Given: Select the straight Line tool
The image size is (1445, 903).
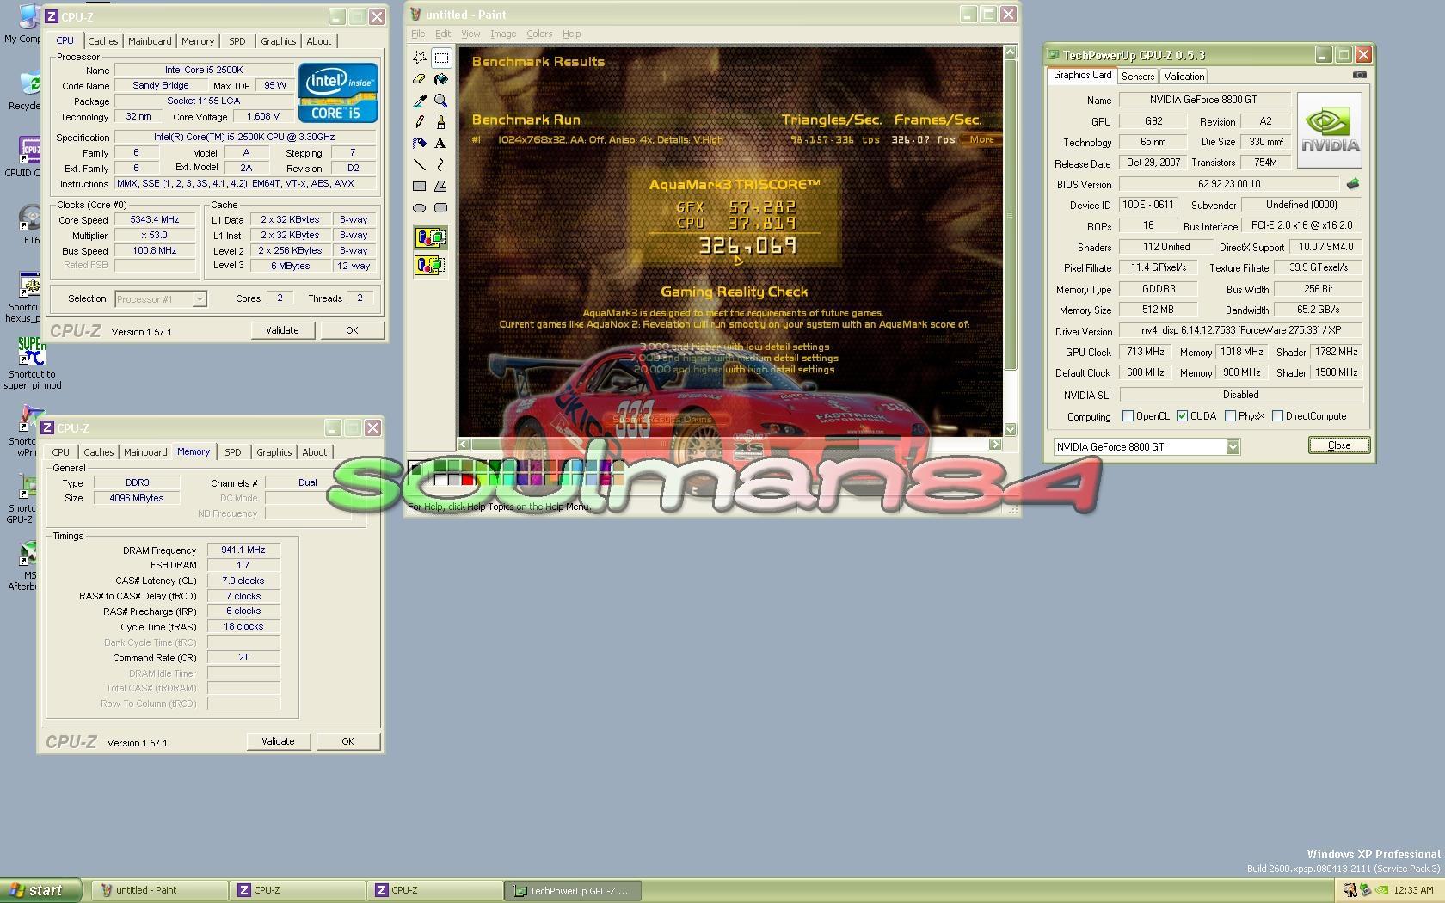Looking at the screenshot, I should 420,164.
